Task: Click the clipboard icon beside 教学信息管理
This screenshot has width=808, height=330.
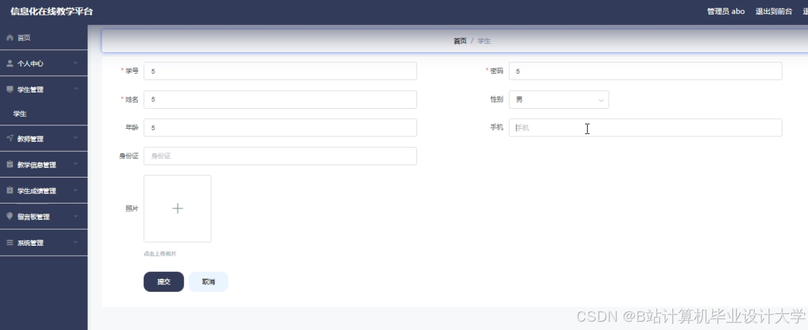Action: coord(10,164)
